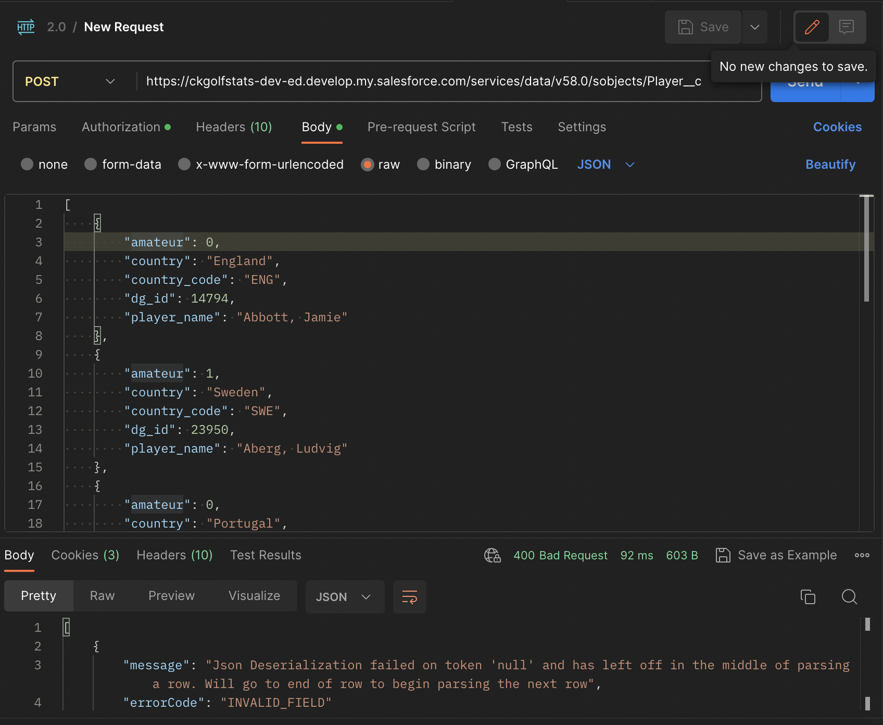
Task: Expand the Save options arrow
Action: [754, 27]
